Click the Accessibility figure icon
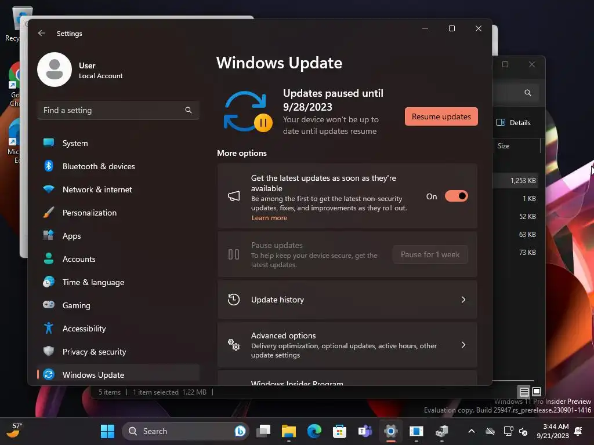Image resolution: width=594 pixels, height=445 pixels. (49, 328)
